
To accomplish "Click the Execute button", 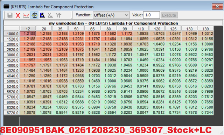I will (x=169, y=15).
